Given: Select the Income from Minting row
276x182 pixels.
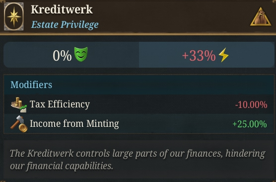Looking at the screenshot, I should click(139, 124).
